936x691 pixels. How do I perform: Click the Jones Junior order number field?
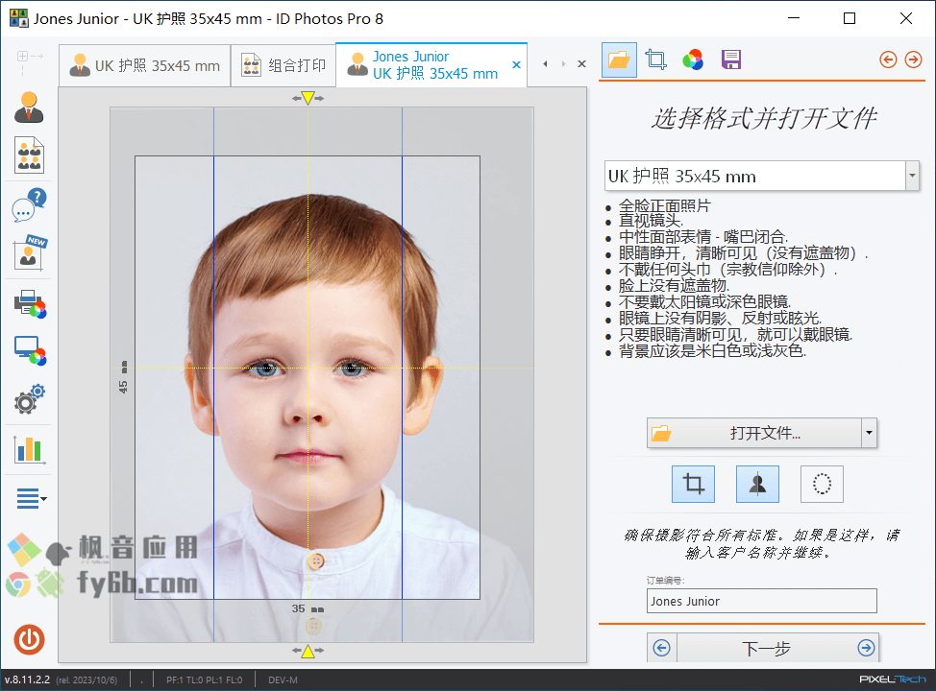point(762,601)
